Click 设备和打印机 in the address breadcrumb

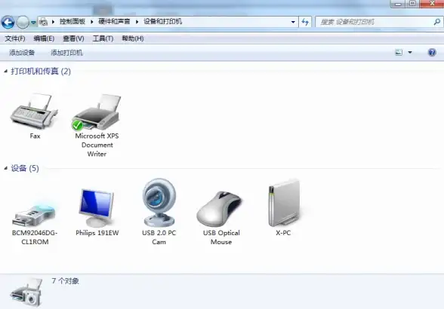coord(162,22)
